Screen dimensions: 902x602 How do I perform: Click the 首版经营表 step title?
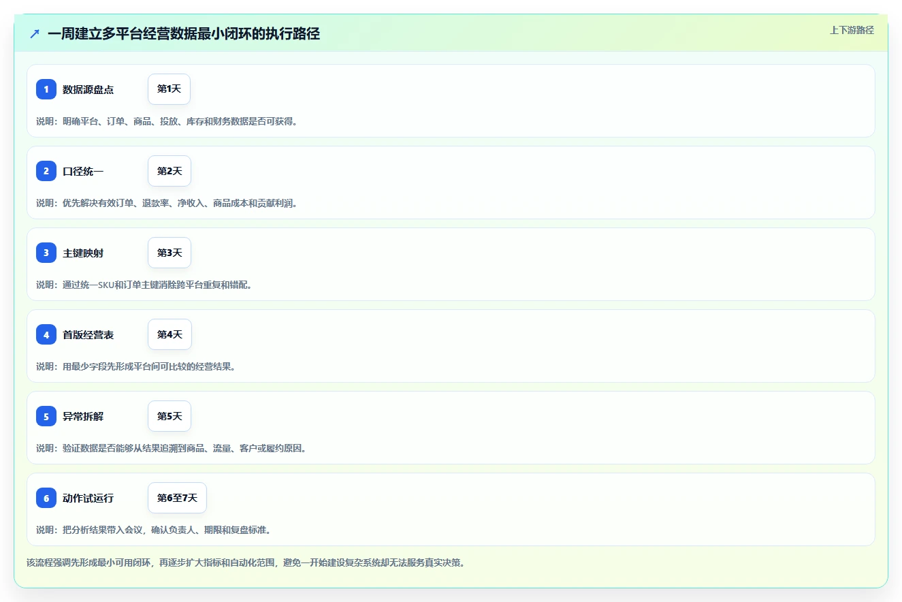88,334
